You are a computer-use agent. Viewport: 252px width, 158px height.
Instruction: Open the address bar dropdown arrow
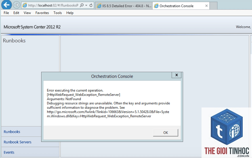(x=86, y=5)
